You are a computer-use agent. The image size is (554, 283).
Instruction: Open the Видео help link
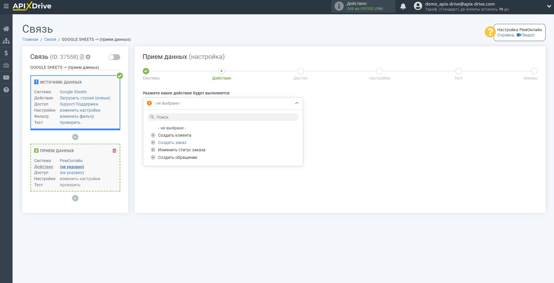528,35
